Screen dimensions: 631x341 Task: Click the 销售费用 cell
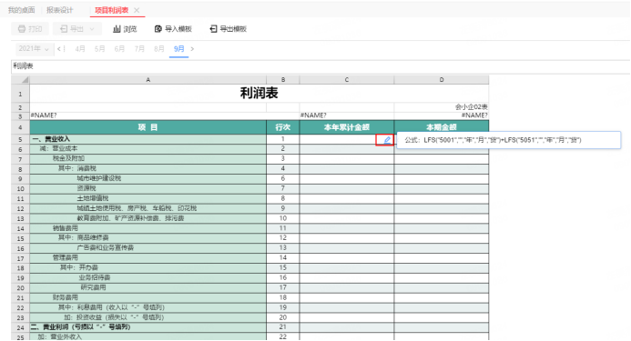(148, 228)
